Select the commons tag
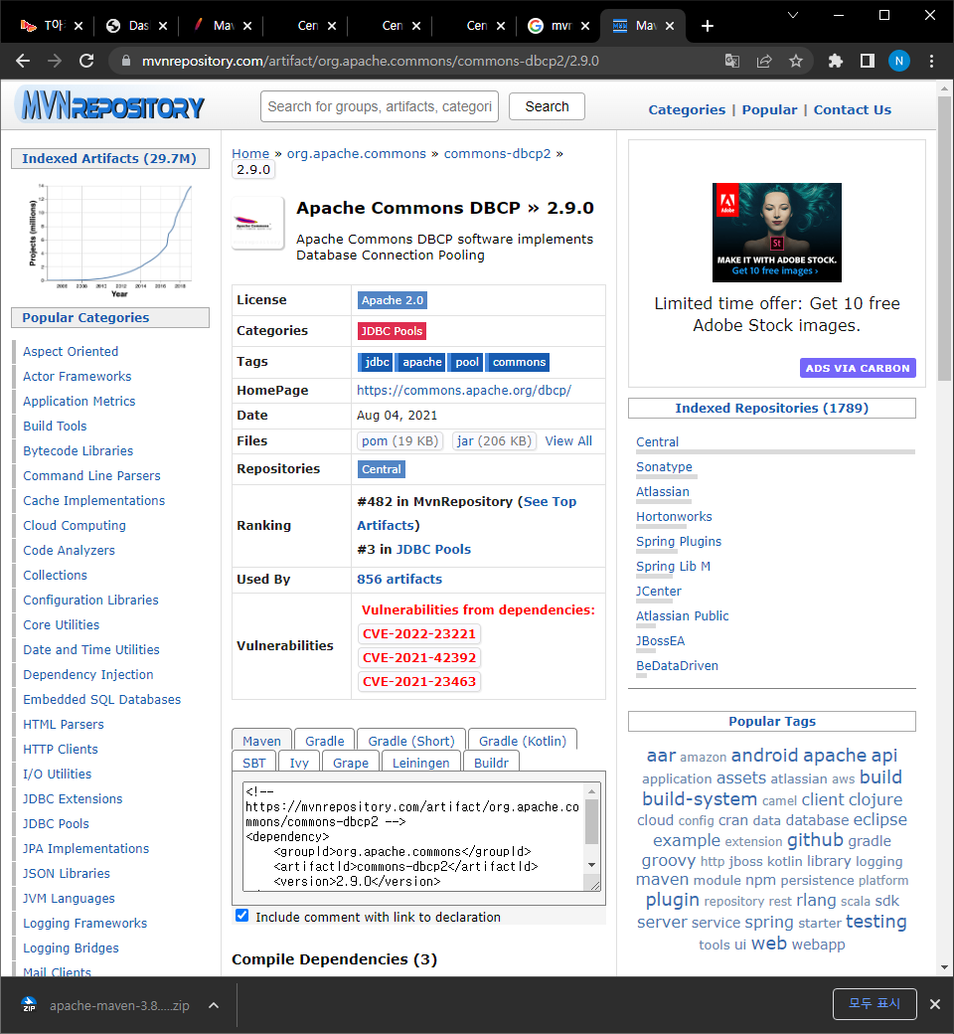The width and height of the screenshot is (954, 1034). [519, 362]
